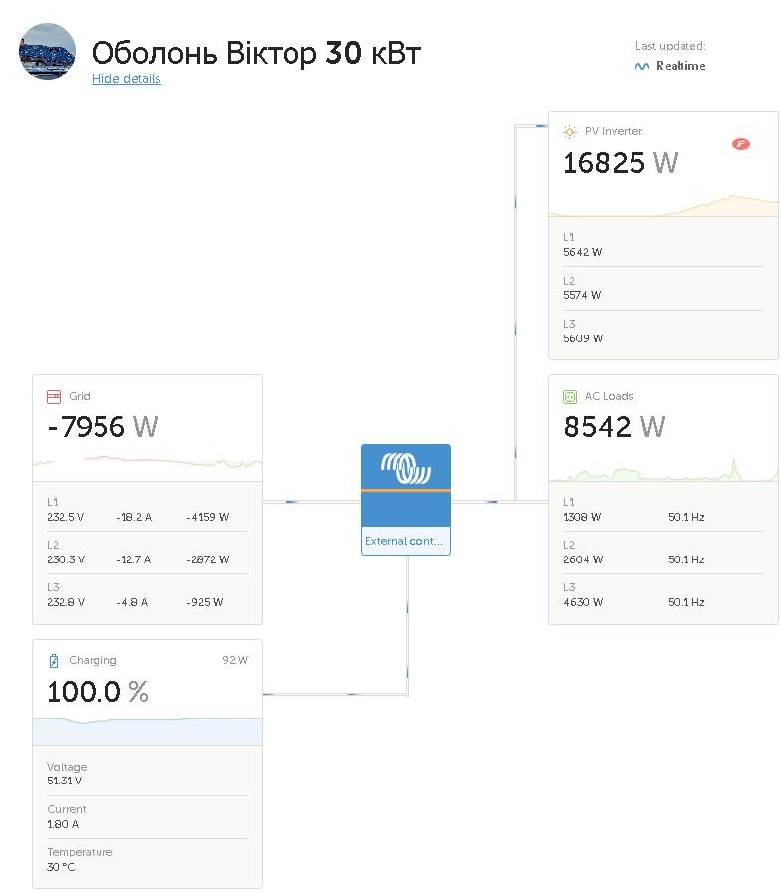Click the battery charging icon
This screenshot has width=781, height=893.
click(54, 661)
